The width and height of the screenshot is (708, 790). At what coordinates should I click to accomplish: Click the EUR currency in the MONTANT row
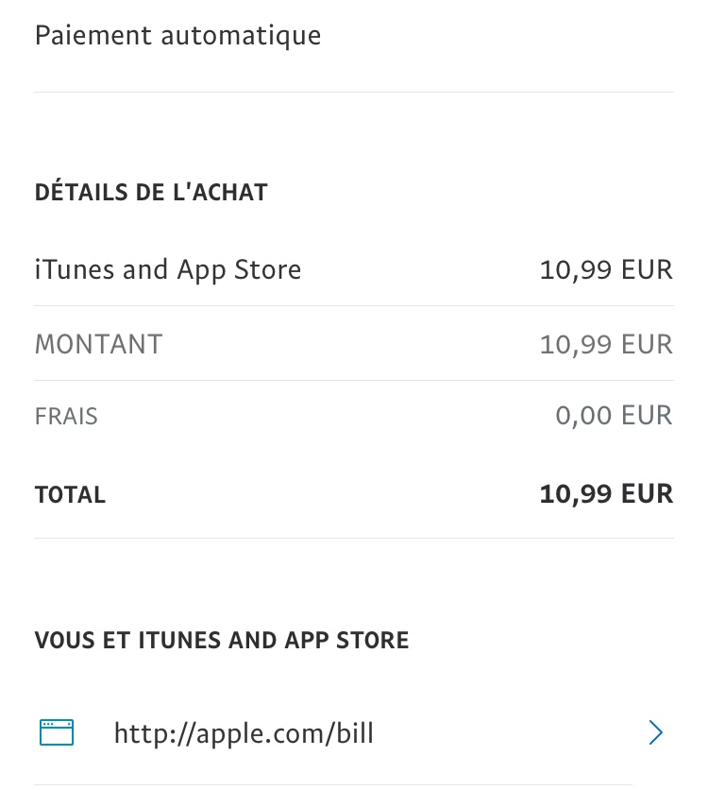click(647, 344)
